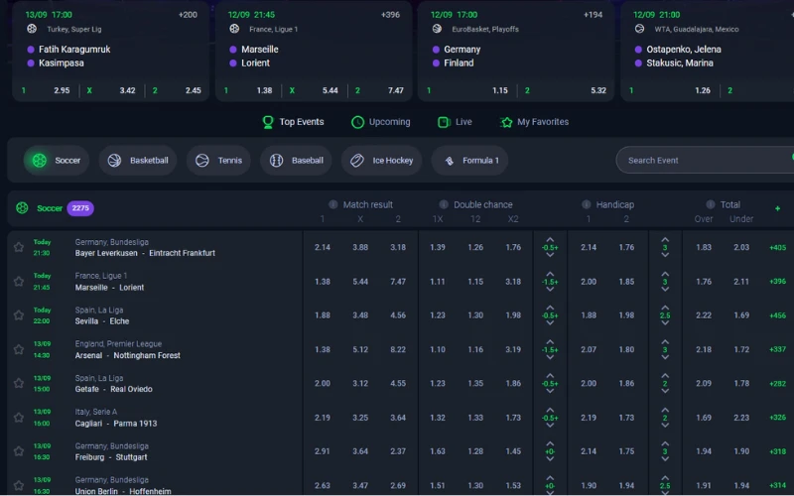Select handicap 2 odds 1.80 for Arsenal row
The width and height of the screenshot is (794, 496).
[x=626, y=349]
